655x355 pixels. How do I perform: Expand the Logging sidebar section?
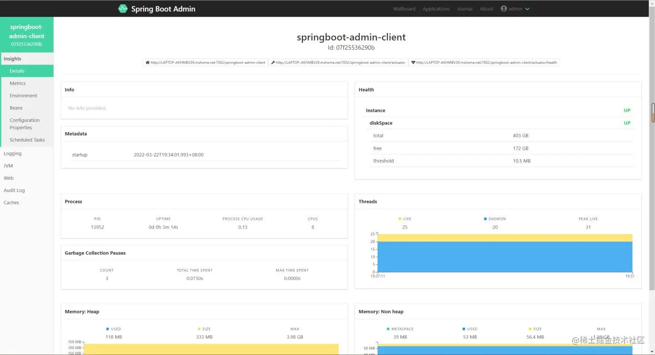click(26, 153)
